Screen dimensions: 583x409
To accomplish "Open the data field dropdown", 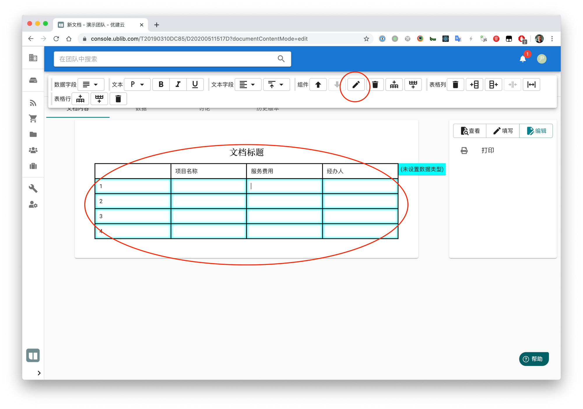I will [91, 85].
